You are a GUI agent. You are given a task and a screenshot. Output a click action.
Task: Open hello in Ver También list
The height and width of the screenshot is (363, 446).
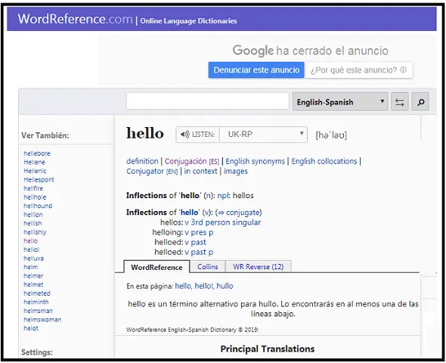coord(30,241)
